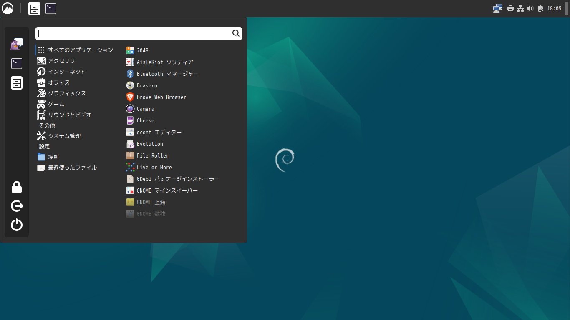Open file manager from the top panel
Viewport: 570px width, 320px height.
34,8
